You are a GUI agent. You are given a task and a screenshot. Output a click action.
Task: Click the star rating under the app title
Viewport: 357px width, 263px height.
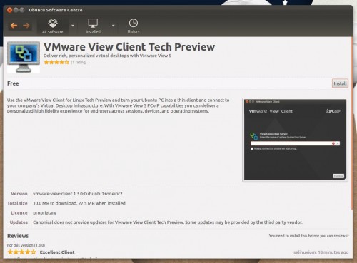tap(56, 62)
